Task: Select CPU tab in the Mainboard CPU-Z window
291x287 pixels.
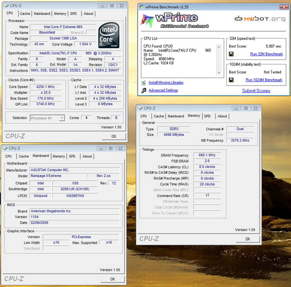Action: (x=8, y=156)
